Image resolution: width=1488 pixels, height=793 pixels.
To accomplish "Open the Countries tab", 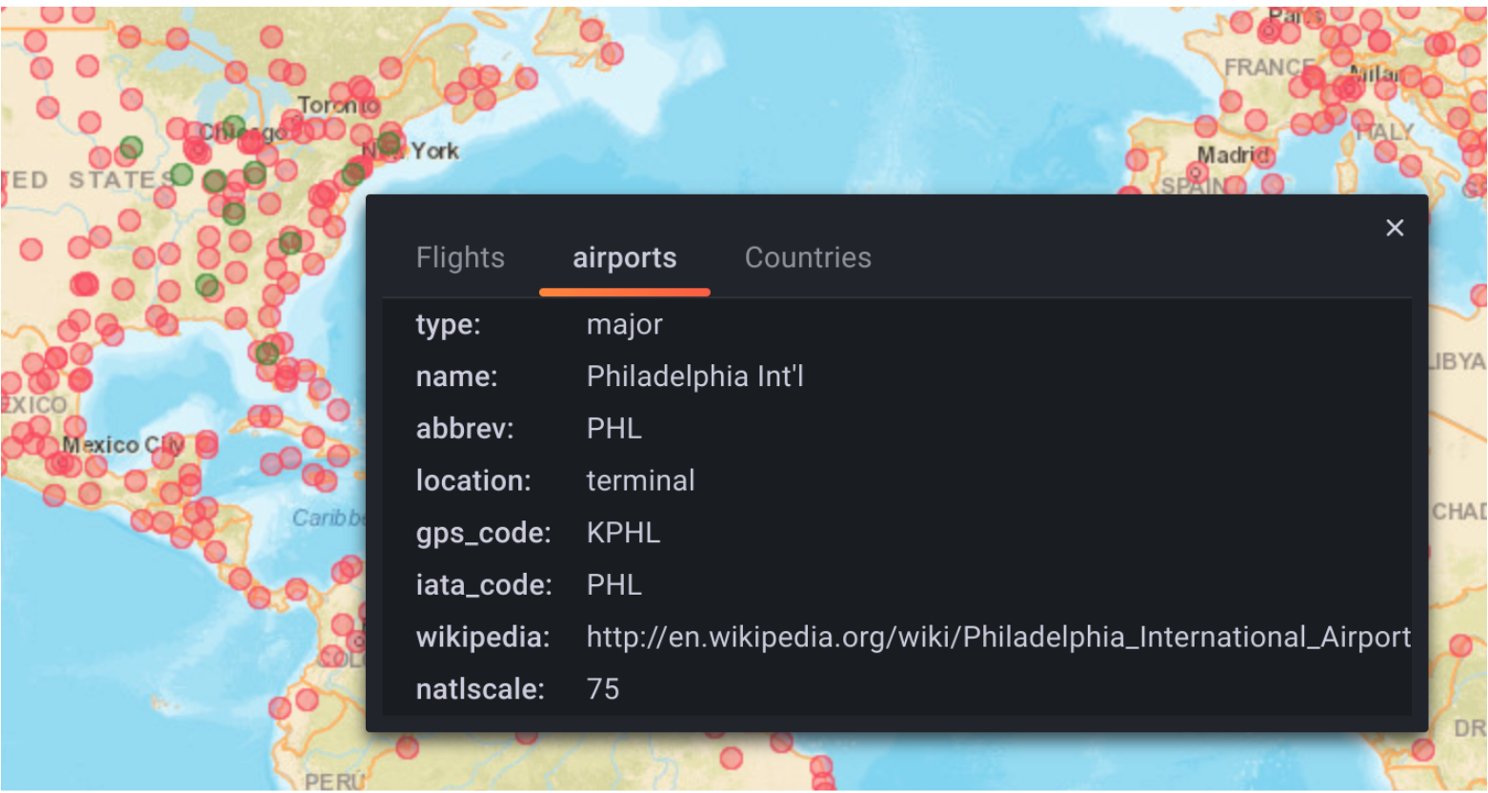I will tap(808, 257).
